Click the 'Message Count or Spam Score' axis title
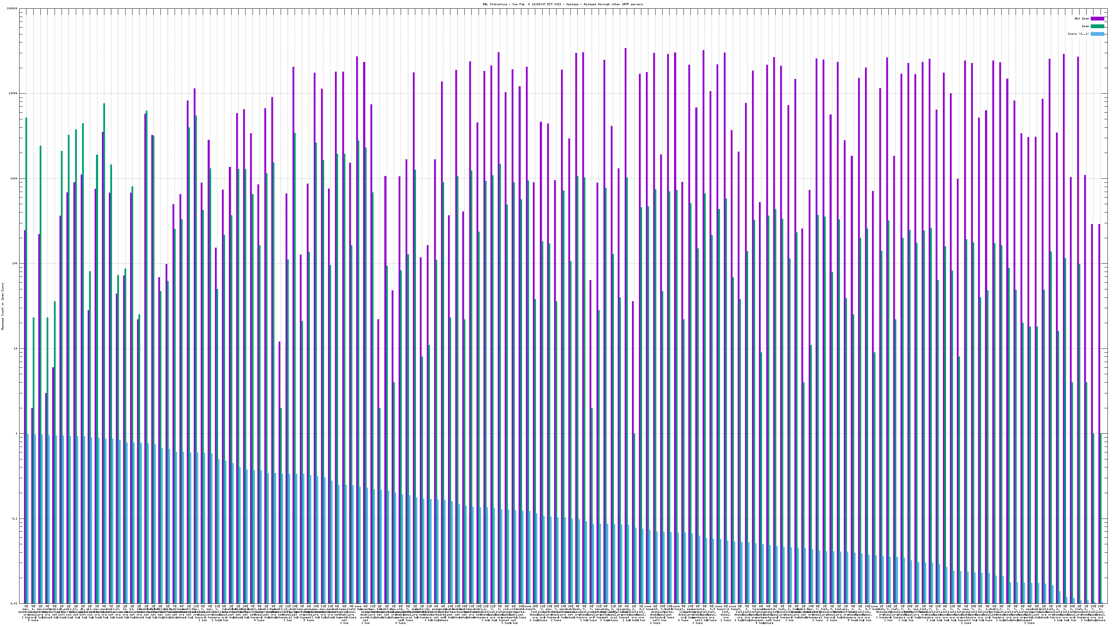The height and width of the screenshot is (626, 1113). [x=2, y=306]
